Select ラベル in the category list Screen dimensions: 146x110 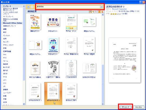(x=5, y=77)
